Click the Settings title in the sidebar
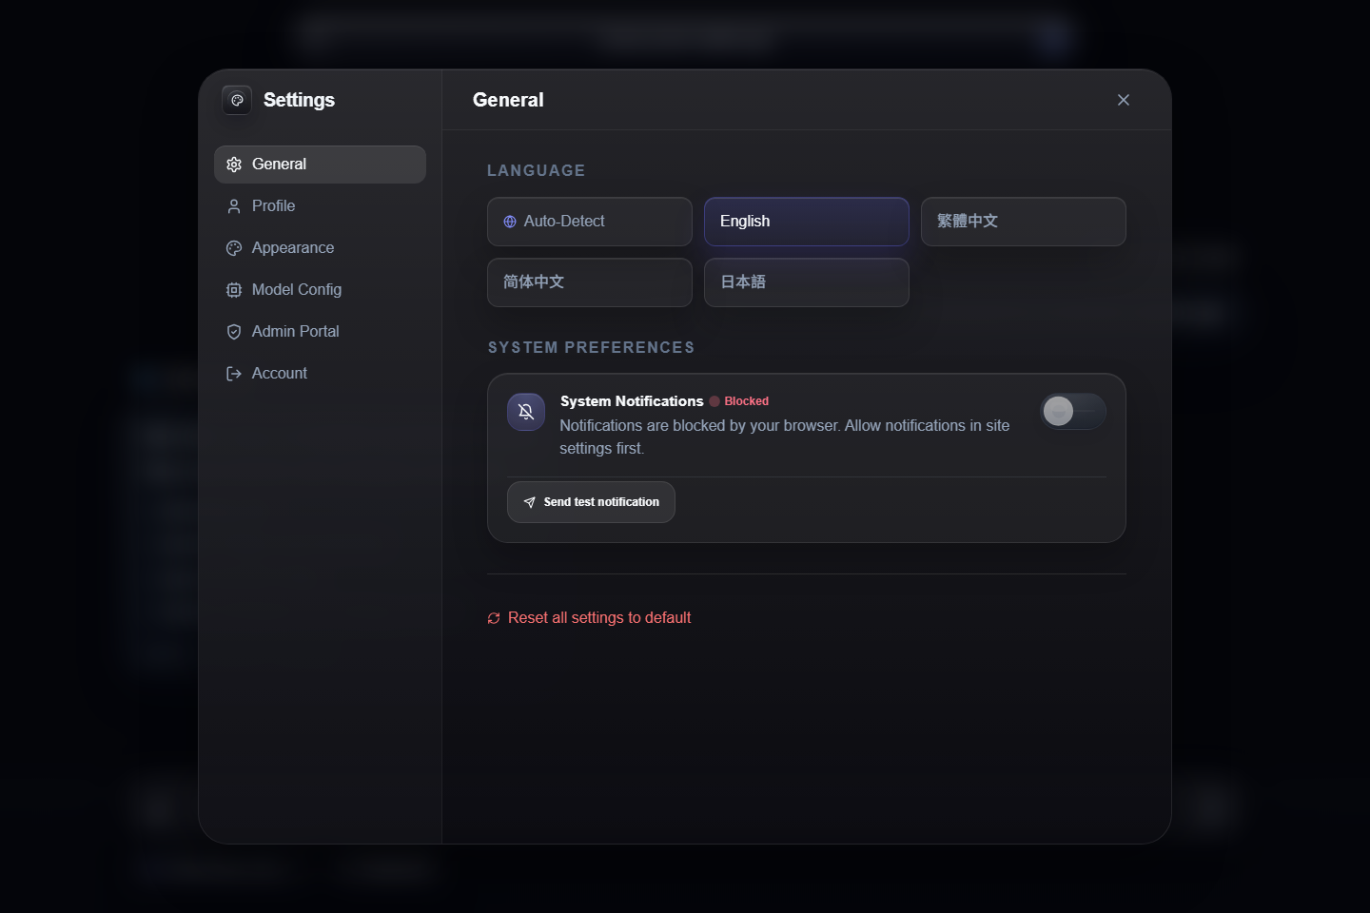 299,100
